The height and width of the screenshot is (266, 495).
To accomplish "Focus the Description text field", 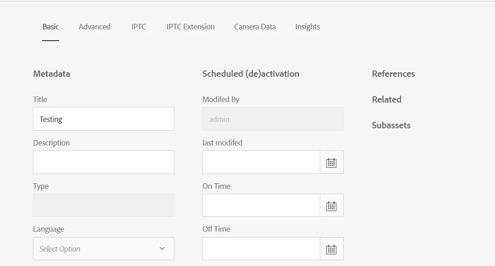I will 103,163.
